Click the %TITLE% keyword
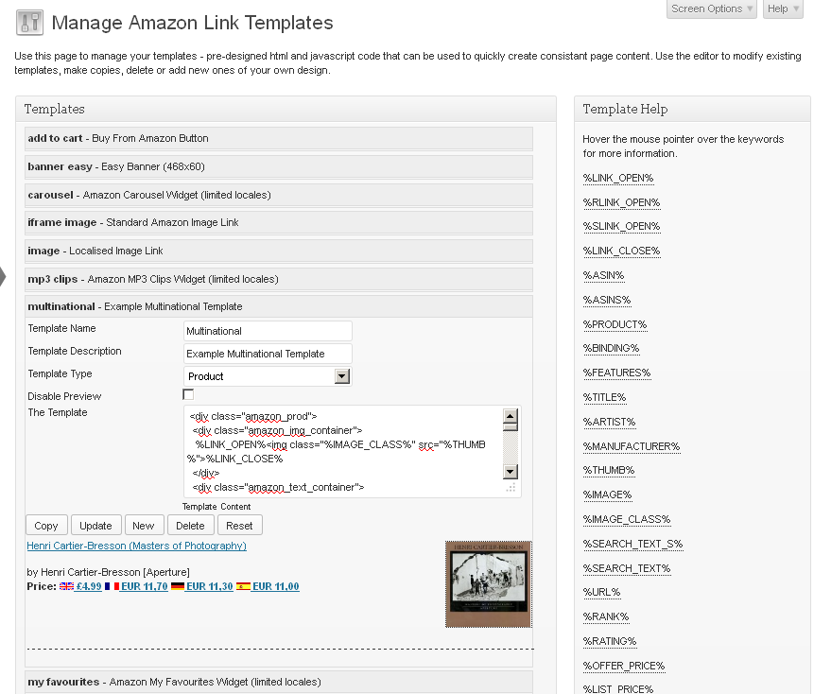This screenshot has height=694, width=814. (x=604, y=398)
